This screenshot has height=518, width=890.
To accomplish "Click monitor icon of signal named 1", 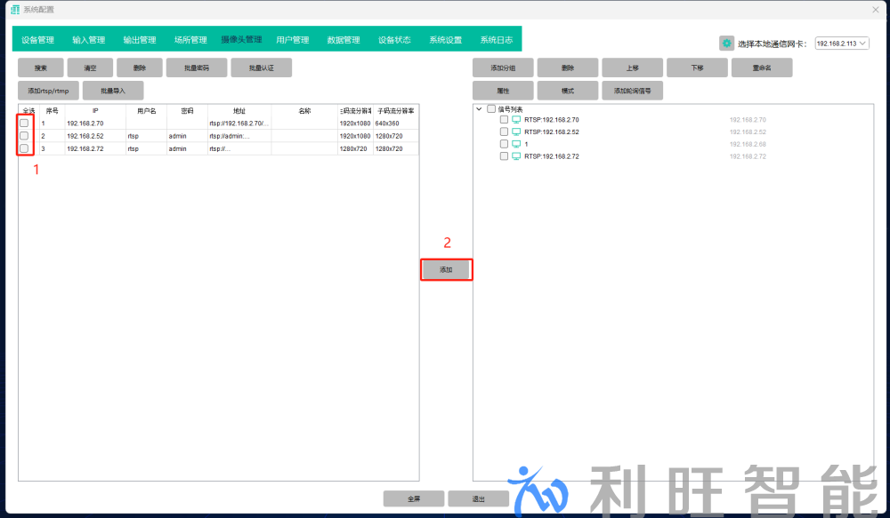I will click(x=516, y=144).
